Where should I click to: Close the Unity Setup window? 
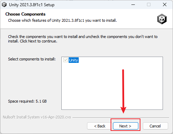click(x=165, y=4)
